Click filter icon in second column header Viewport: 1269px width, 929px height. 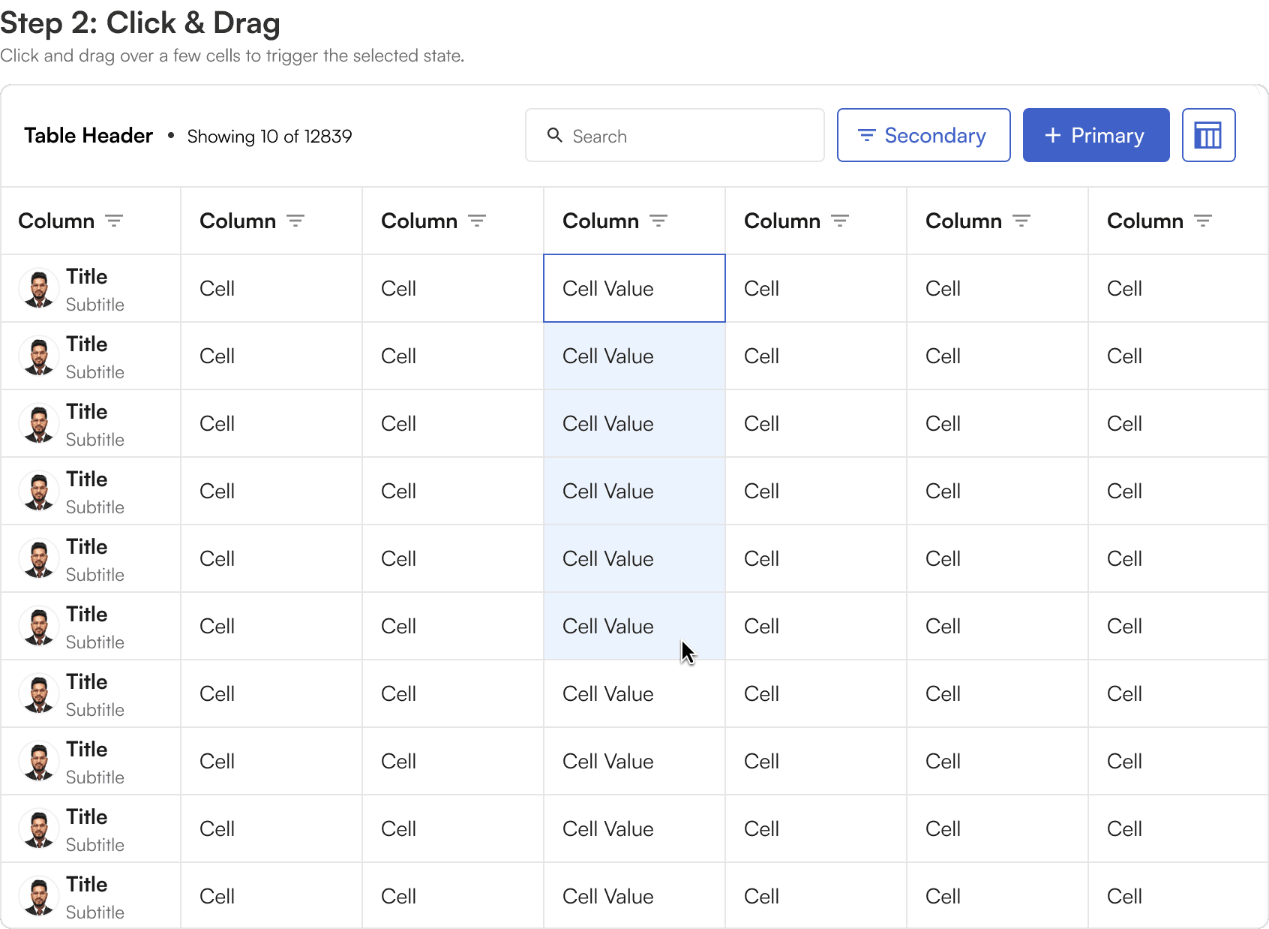click(x=295, y=221)
